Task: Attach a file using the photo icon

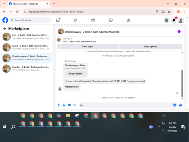Action: pos(64,105)
